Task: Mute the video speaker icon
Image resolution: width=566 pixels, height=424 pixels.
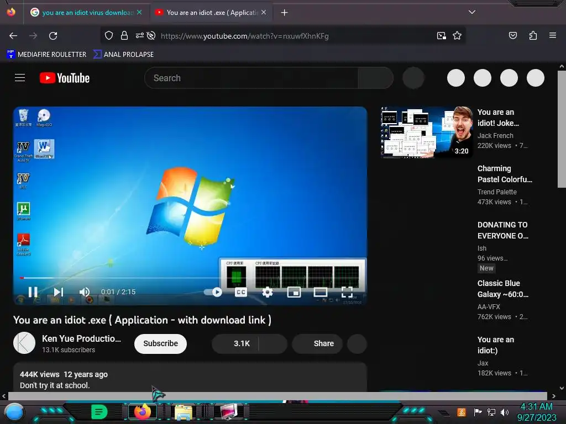Action: point(85,291)
